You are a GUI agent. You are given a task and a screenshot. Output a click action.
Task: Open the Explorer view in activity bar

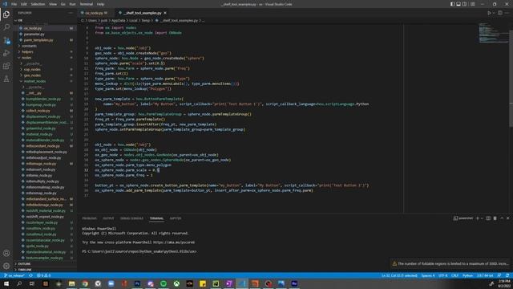click(6, 14)
